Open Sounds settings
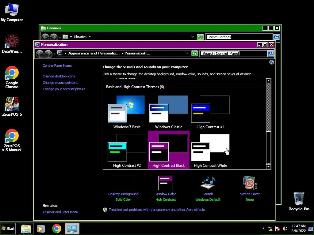The image size is (314, 235). pos(208,188)
